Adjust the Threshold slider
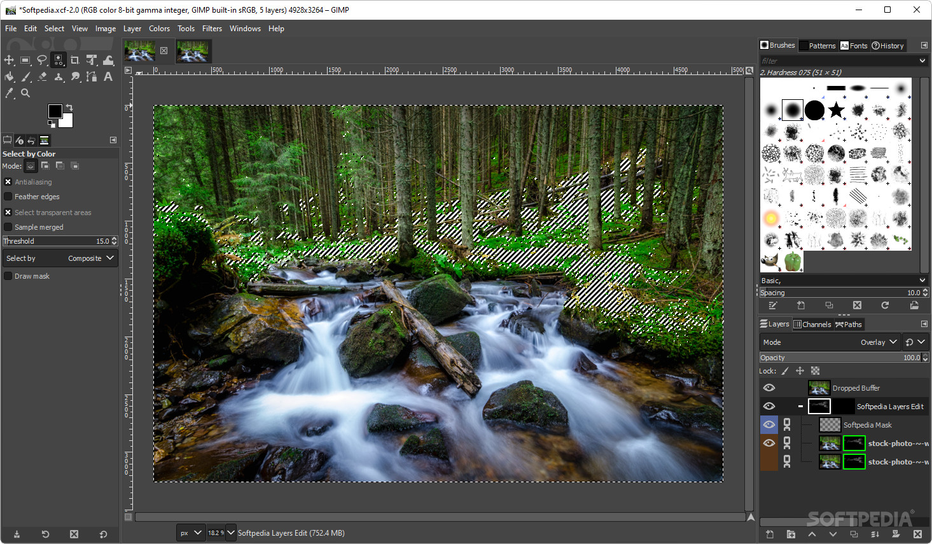 (x=60, y=241)
